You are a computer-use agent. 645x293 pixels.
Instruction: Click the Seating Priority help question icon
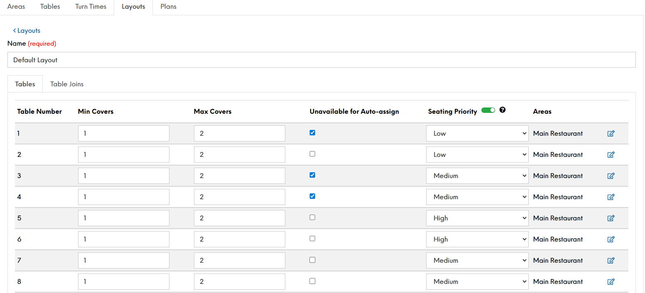(x=503, y=110)
